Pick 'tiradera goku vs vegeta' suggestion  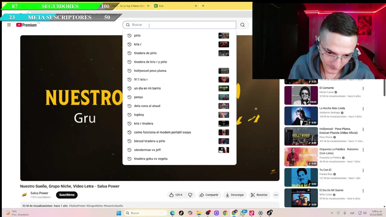pyautogui.click(x=179, y=159)
